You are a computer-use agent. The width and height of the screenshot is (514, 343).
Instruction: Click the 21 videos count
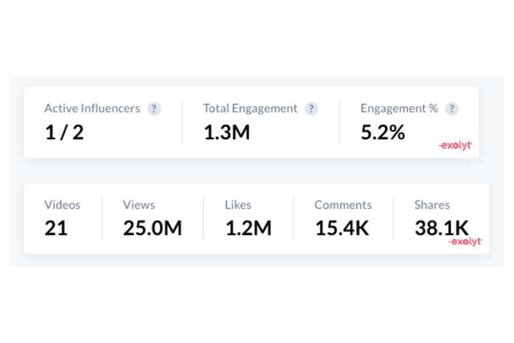click(x=56, y=229)
